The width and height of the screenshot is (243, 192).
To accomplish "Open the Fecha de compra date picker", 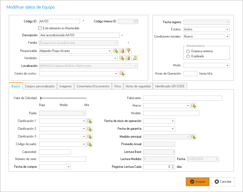I will pos(69,167).
